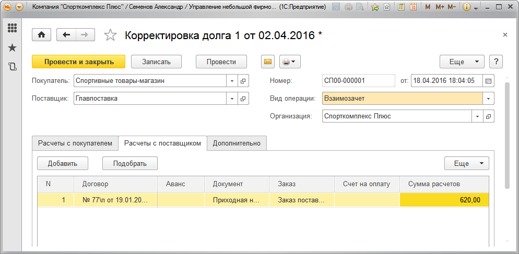Click the Записать button
519x254 pixels.
coord(156,62)
